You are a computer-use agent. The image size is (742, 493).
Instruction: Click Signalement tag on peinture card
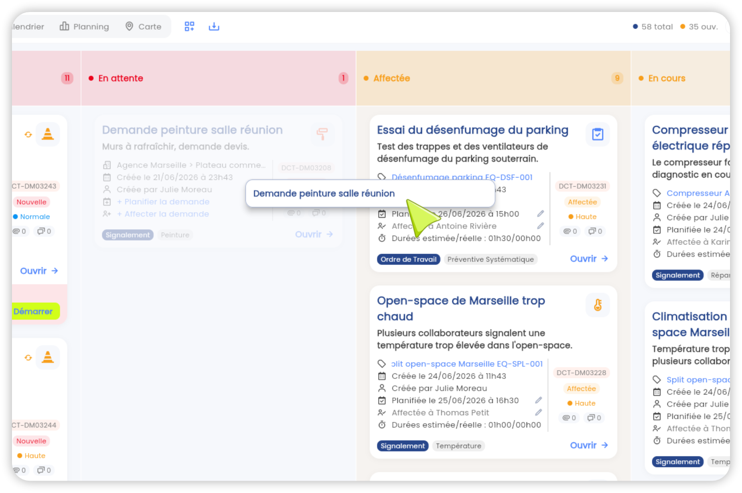coord(128,235)
